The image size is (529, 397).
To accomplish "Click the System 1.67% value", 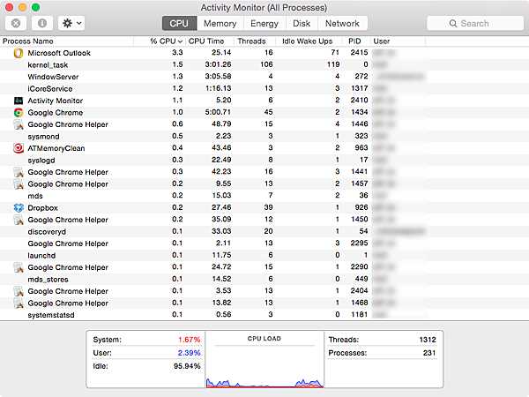I will [190, 340].
